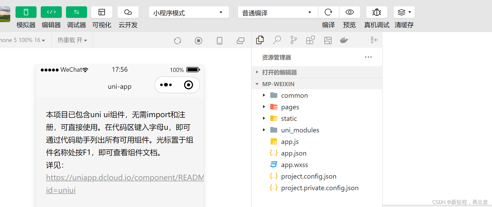Open the Visualization button

pos(102,12)
